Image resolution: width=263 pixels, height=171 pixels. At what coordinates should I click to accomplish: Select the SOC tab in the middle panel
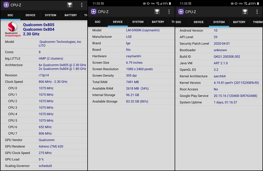[x=98, y=22]
